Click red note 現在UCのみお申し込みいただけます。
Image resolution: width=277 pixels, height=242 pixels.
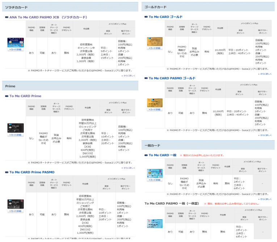coord(202,155)
